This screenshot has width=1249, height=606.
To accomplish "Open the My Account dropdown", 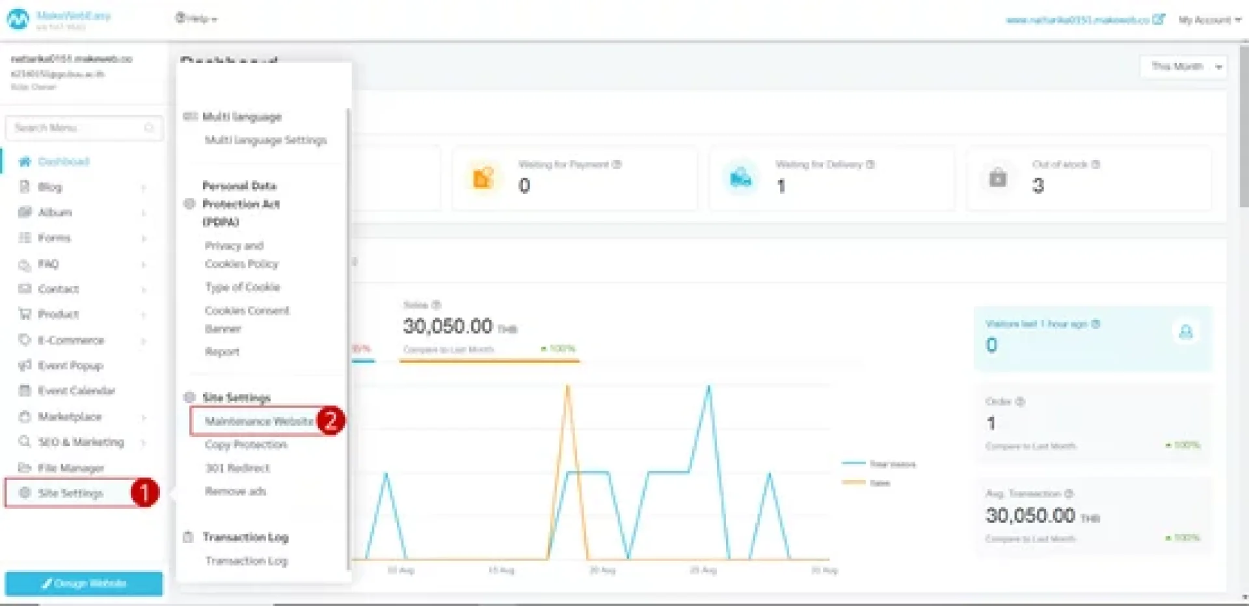I will pyautogui.click(x=1209, y=20).
